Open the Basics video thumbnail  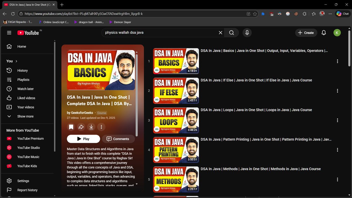point(176,61)
